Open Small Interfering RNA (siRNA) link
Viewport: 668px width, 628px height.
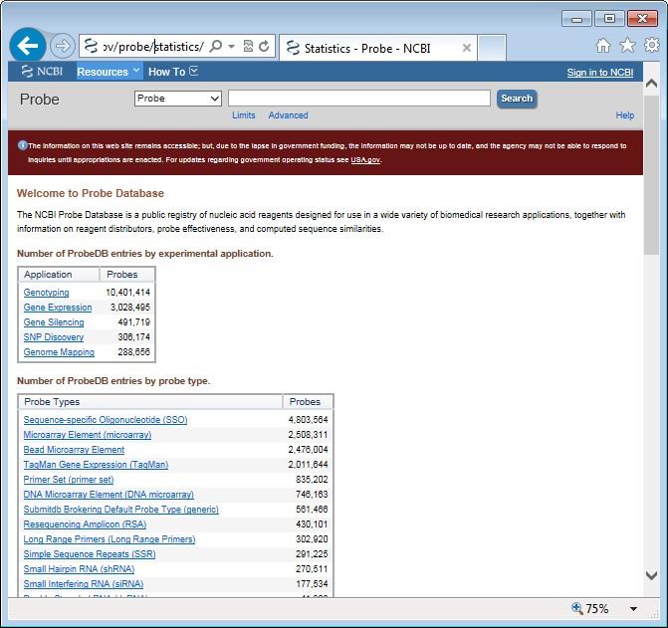83,584
